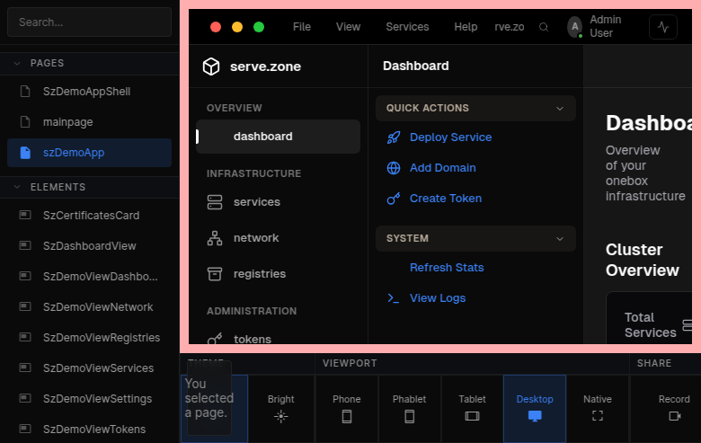Select the Tablet viewport
Viewport: 701px width, 443px height.
point(472,408)
